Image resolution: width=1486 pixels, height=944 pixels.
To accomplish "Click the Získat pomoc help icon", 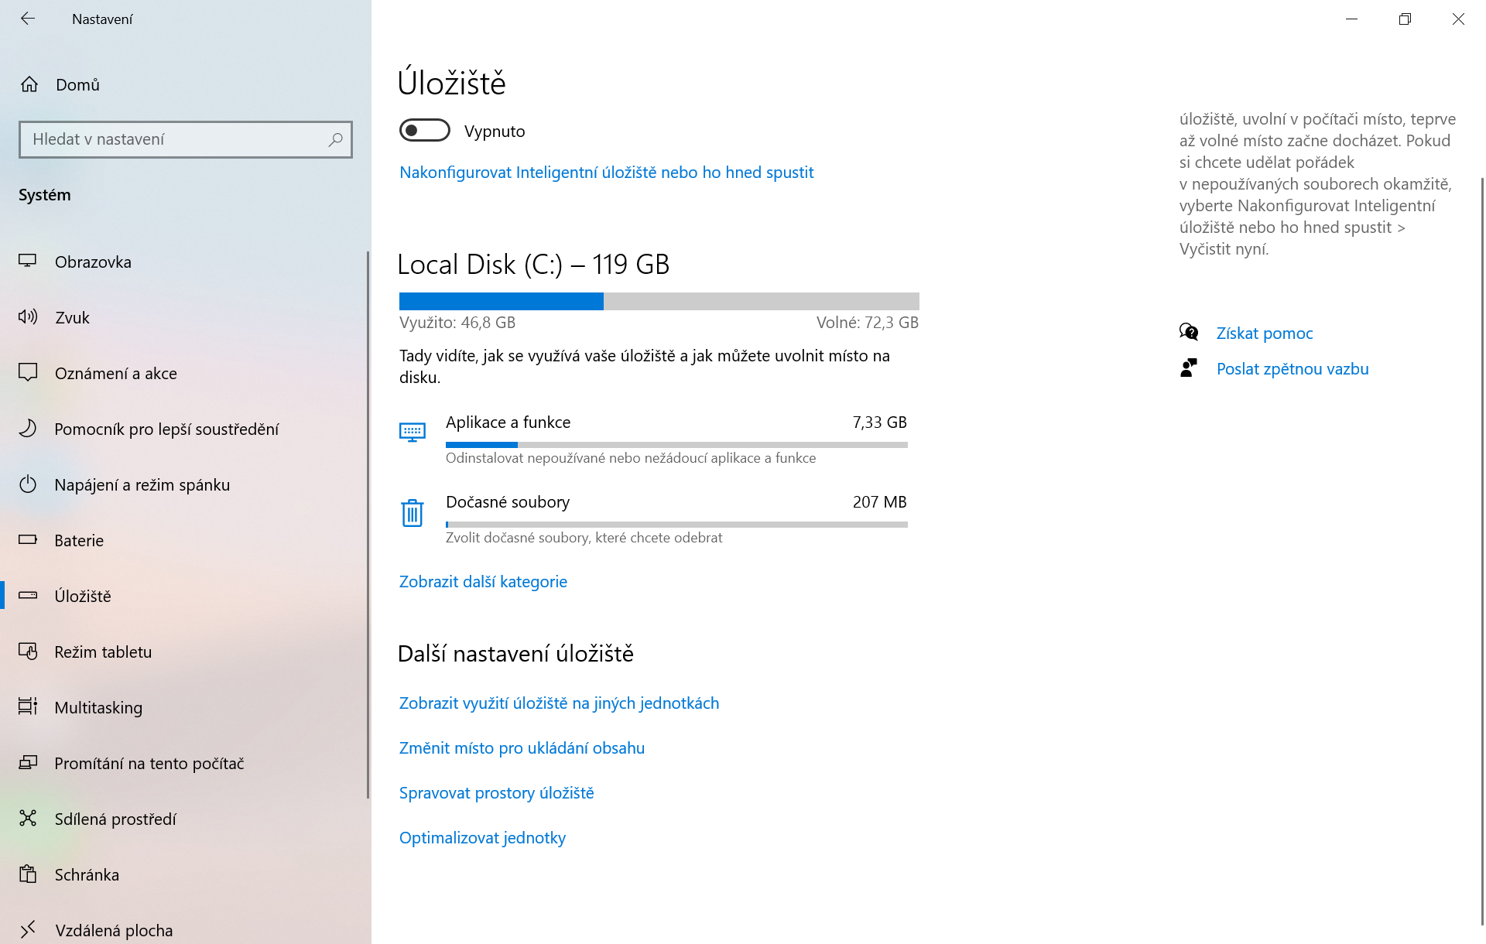I will point(1190,332).
